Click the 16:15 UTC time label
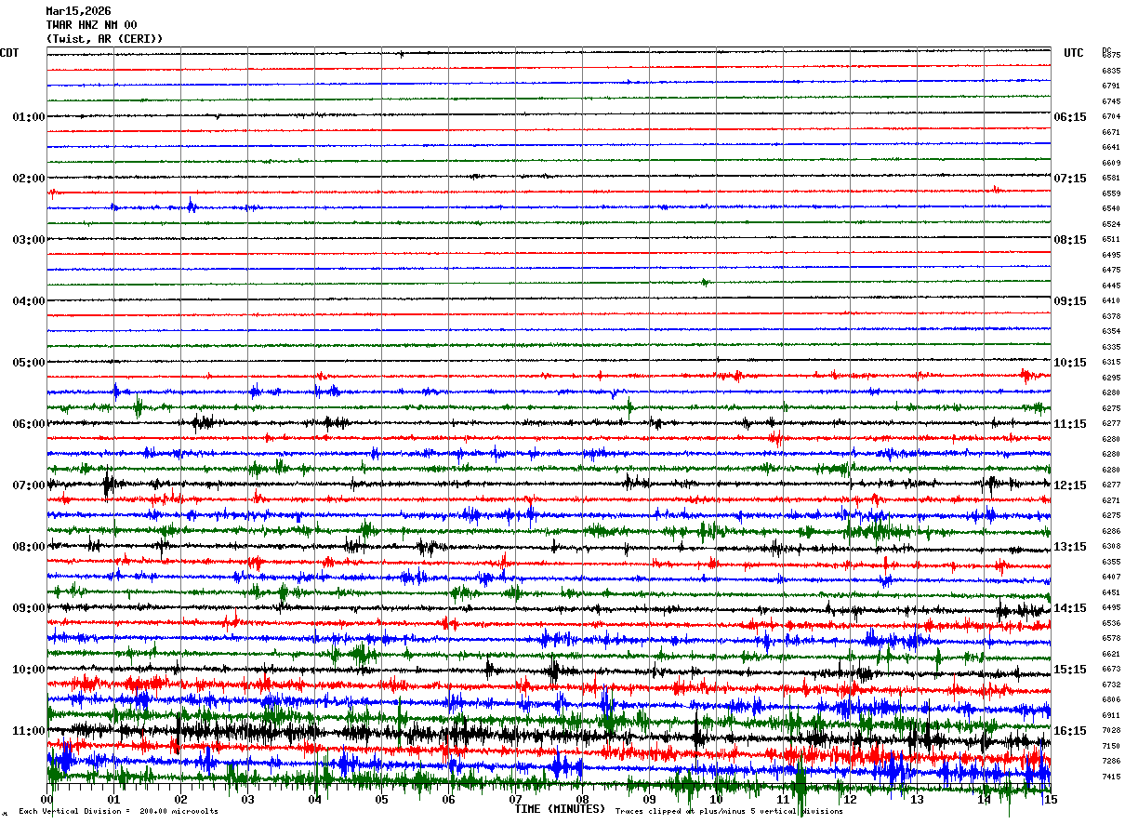The width and height of the screenshot is (1125, 824). (1070, 731)
